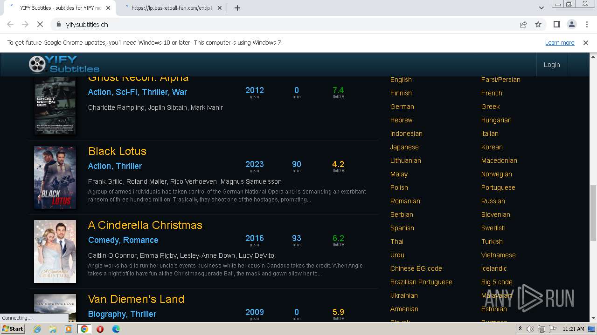Select the Spanish language link
Image resolution: width=597 pixels, height=335 pixels.
click(402, 228)
